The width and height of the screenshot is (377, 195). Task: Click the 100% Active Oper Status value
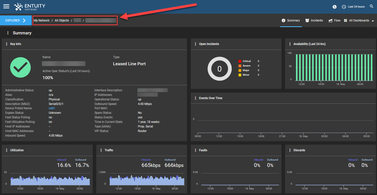point(48,78)
